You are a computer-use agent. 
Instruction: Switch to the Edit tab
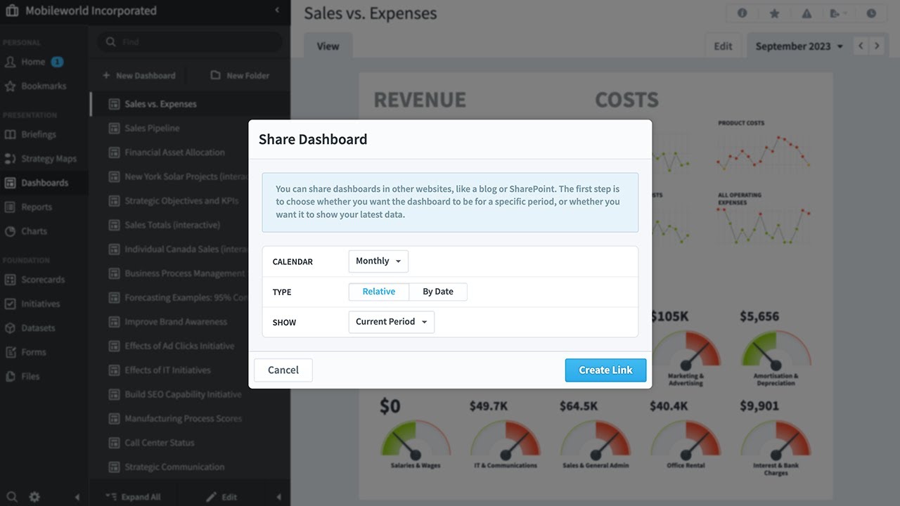coord(723,46)
